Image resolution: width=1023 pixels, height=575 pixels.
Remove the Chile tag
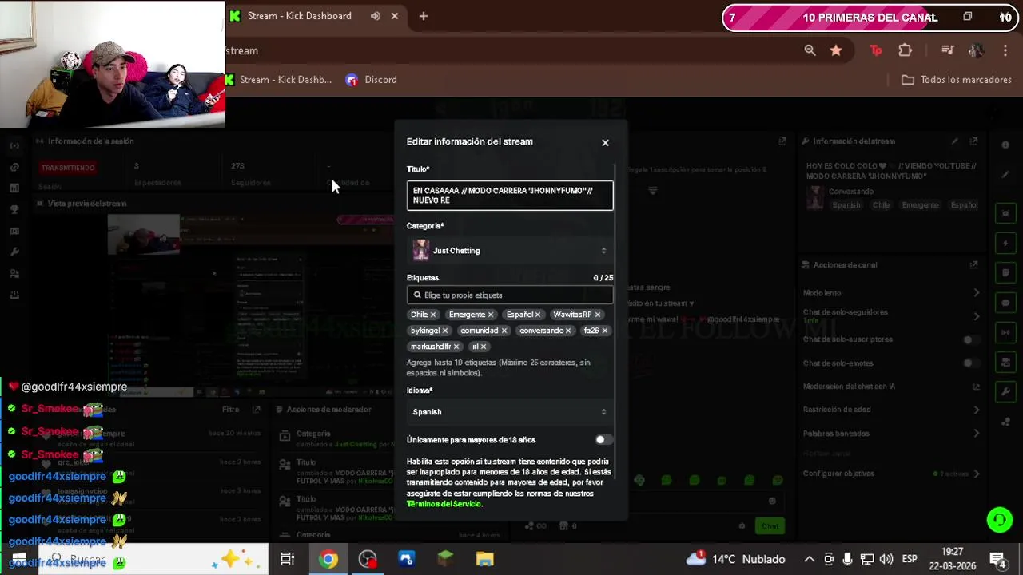tap(433, 315)
